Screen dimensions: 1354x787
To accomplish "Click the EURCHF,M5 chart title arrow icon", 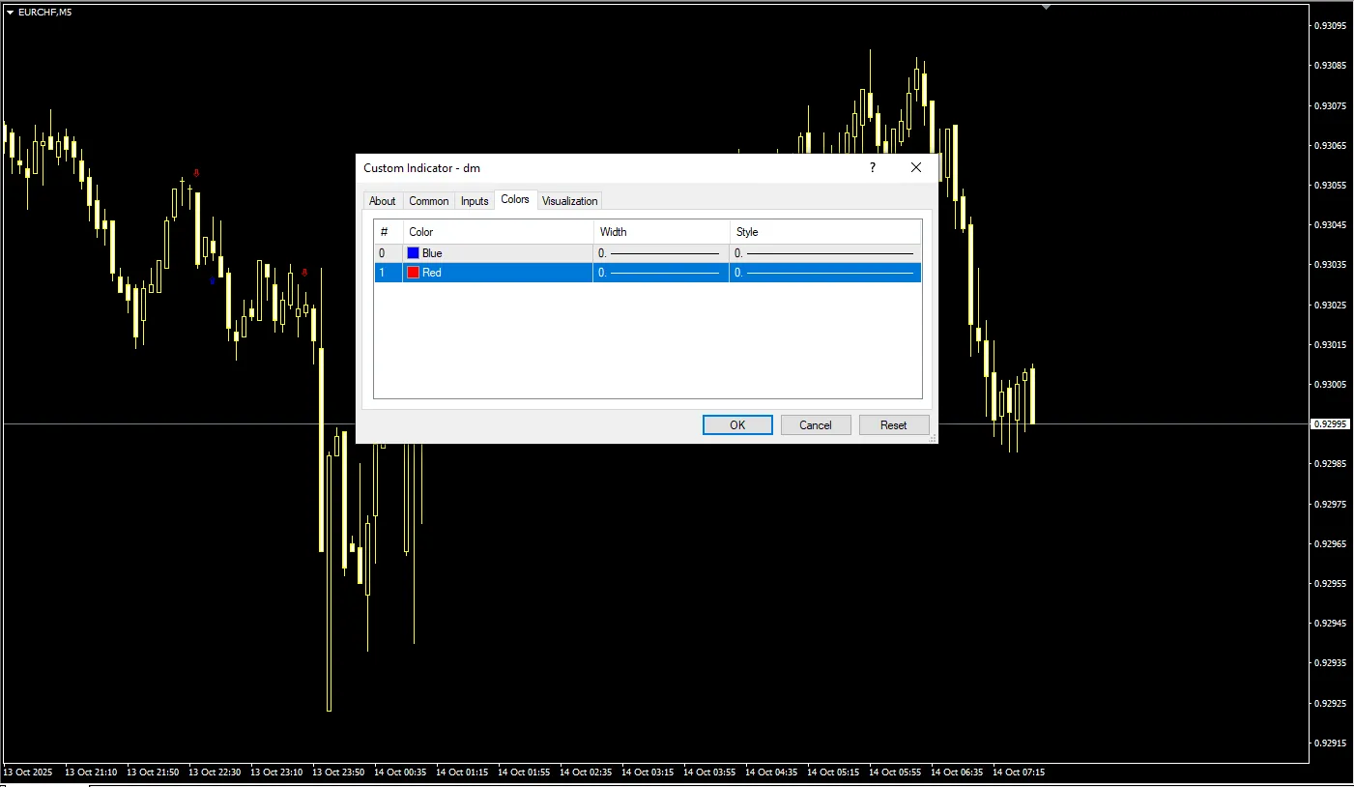I will point(11,12).
